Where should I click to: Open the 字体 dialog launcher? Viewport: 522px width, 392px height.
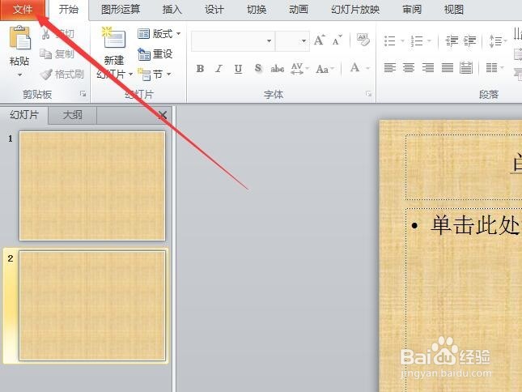(368, 94)
